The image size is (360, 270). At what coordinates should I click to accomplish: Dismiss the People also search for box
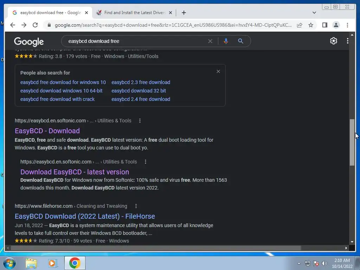coord(218,71)
